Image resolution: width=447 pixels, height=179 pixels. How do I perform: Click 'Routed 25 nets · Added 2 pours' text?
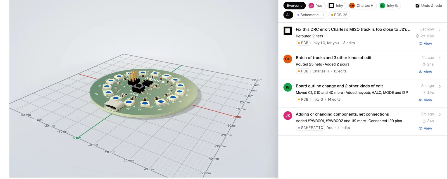click(x=323, y=64)
